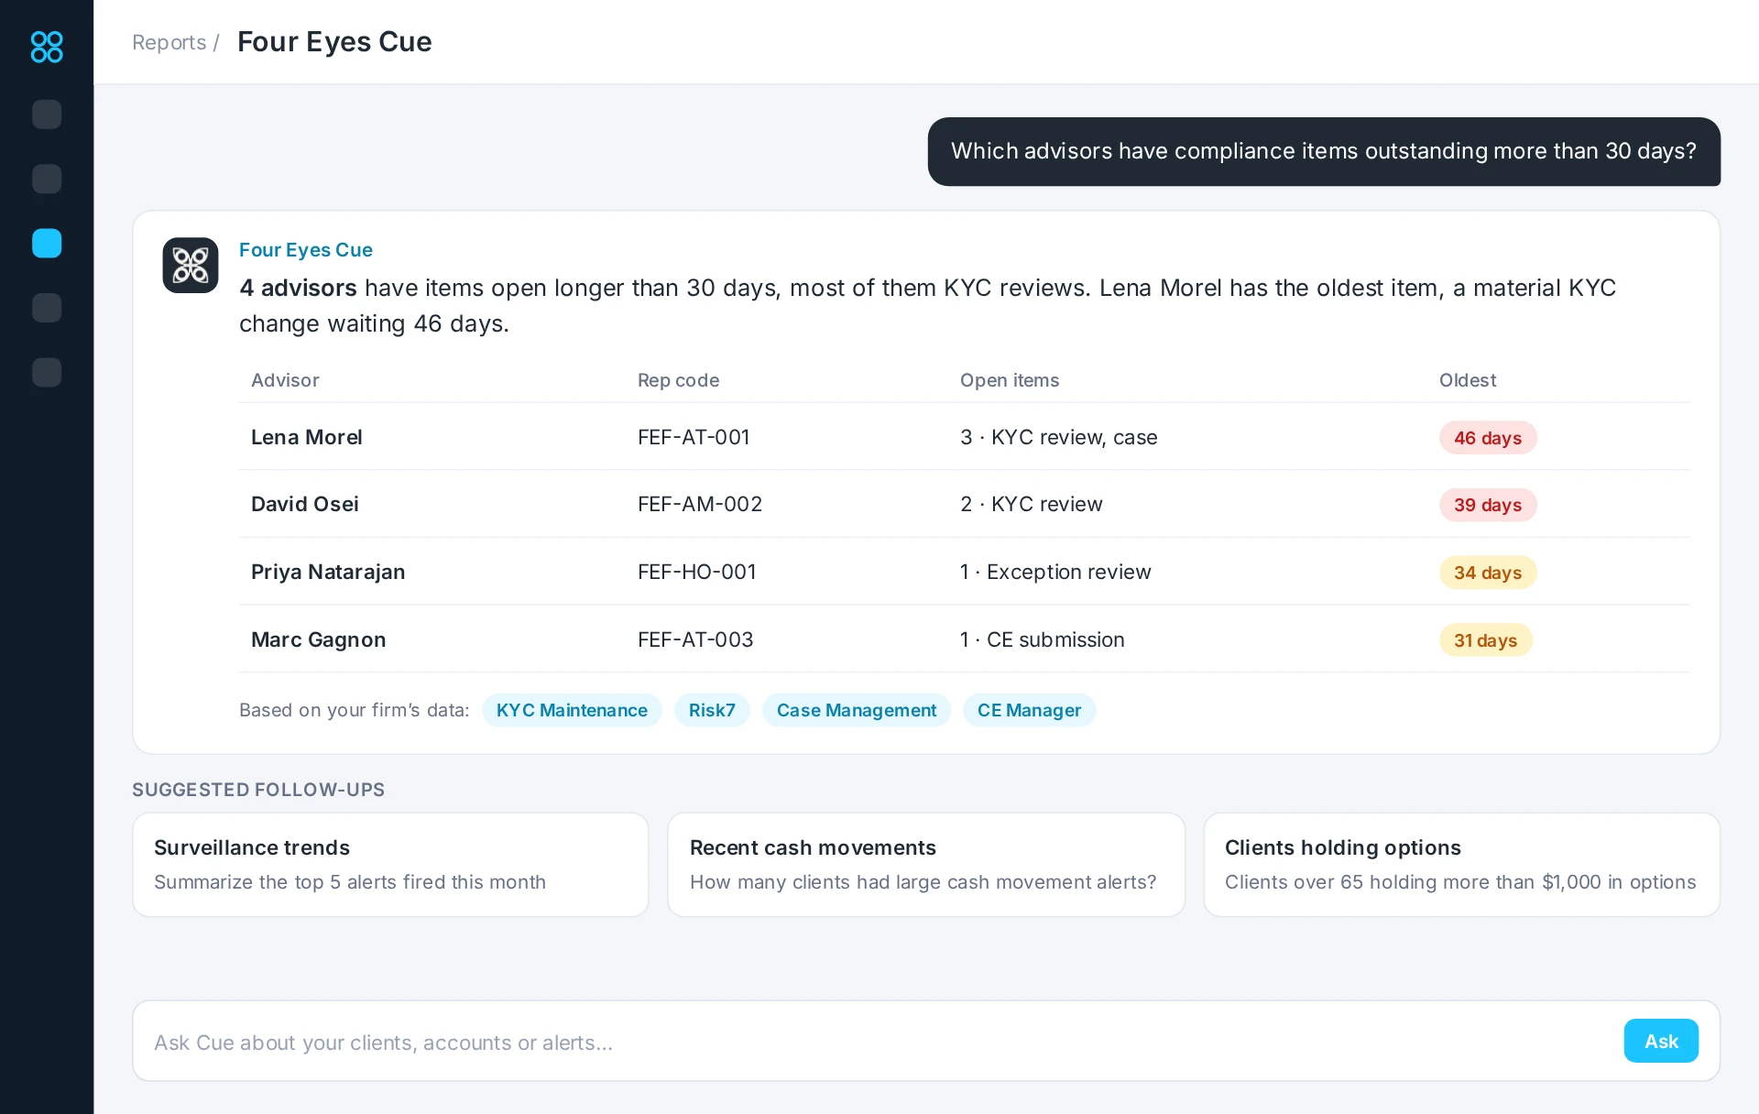This screenshot has height=1114, width=1759.
Task: Select advisor David Osei
Action: (x=305, y=504)
